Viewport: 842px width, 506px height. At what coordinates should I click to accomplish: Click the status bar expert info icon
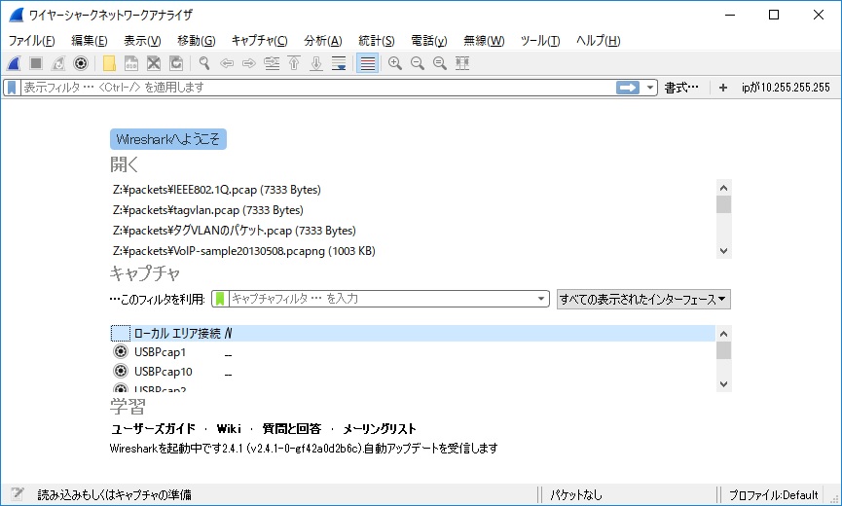coord(18,494)
